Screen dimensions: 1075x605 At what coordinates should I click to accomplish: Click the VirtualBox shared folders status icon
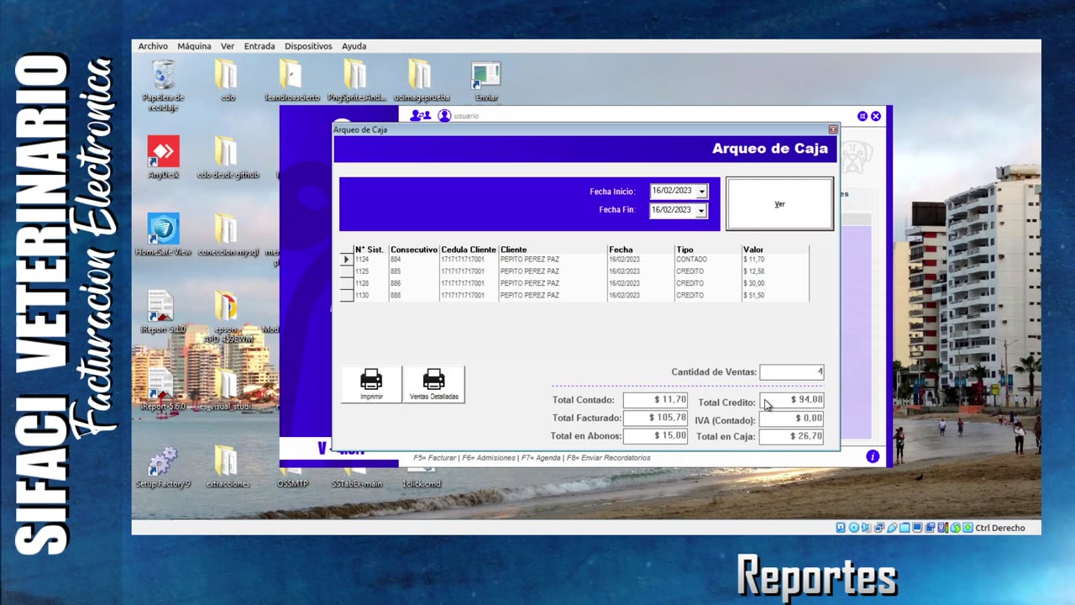click(905, 528)
